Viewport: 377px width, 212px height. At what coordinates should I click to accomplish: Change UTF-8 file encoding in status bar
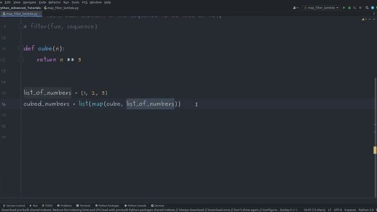pos(338,210)
